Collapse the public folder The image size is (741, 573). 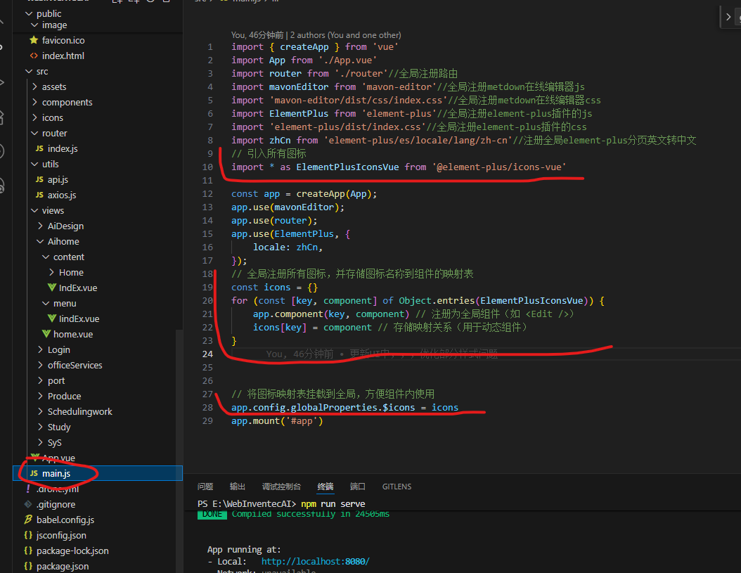point(29,14)
